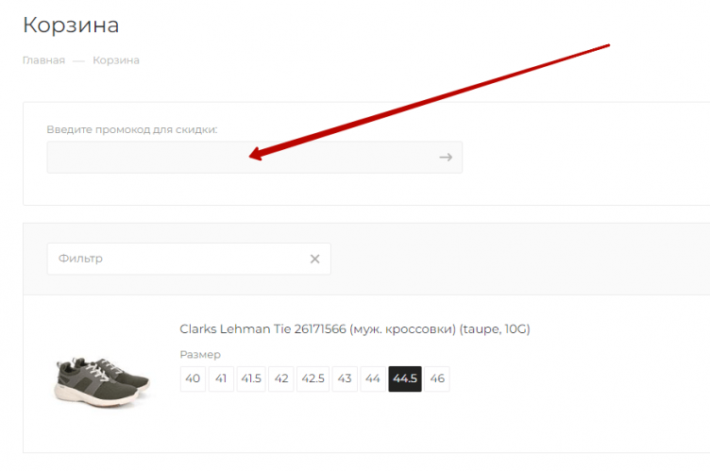Choose size 46
The image size is (710, 471).
(436, 378)
